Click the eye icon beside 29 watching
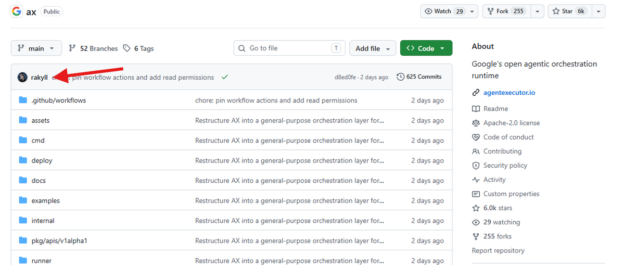The width and height of the screenshot is (624, 265). point(476,222)
